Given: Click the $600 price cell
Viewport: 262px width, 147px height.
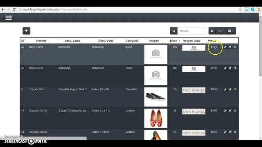Looking at the screenshot, I should [214, 89].
